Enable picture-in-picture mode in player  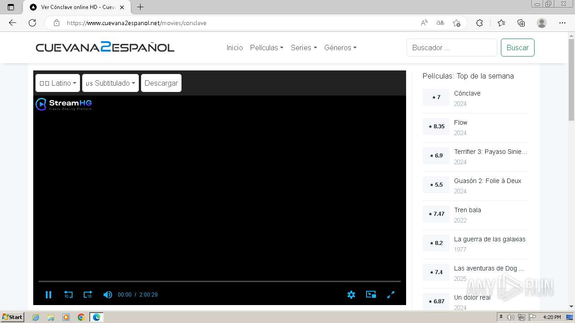[x=371, y=295]
